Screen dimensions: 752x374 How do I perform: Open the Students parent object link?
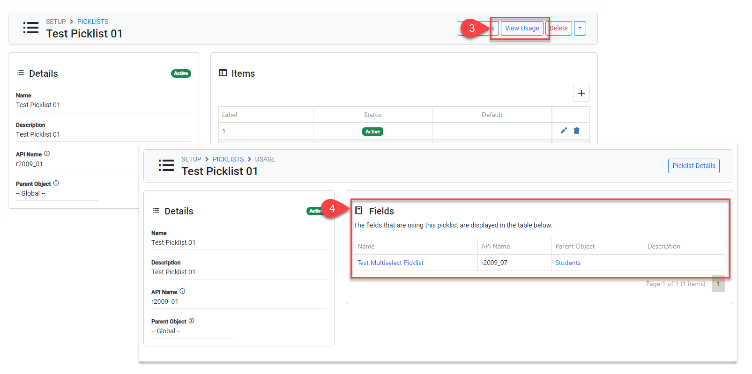pyautogui.click(x=568, y=263)
